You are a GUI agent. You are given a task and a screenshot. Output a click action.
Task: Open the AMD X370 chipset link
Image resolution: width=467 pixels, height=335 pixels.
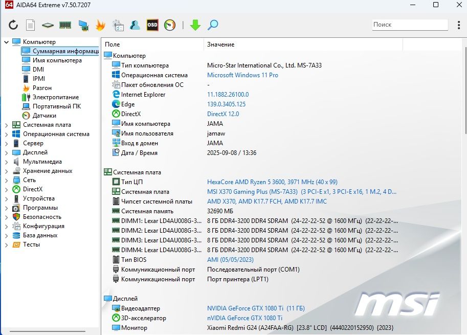tap(267, 202)
